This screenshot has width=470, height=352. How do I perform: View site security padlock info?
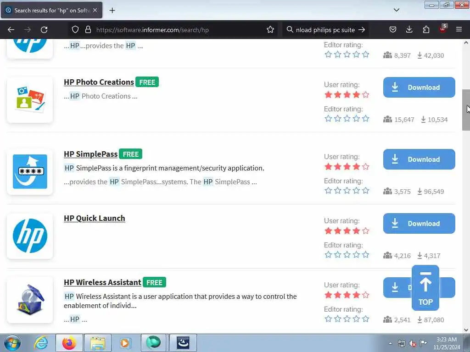pos(88,30)
